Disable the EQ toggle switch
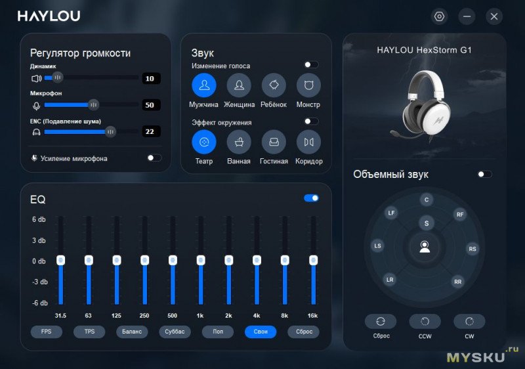The width and height of the screenshot is (525, 369). pyautogui.click(x=311, y=198)
